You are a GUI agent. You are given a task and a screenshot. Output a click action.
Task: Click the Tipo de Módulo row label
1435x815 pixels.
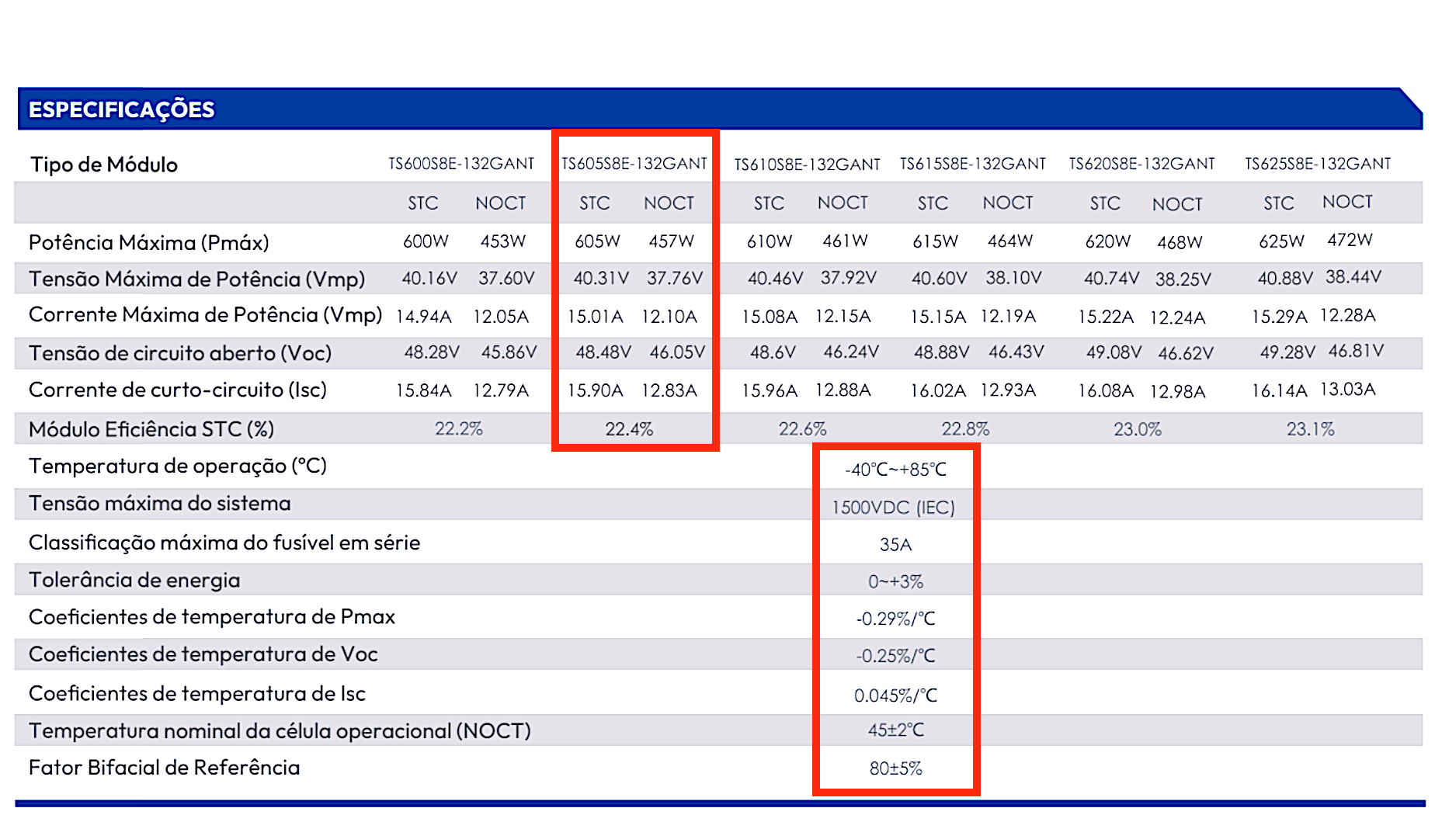(x=104, y=165)
